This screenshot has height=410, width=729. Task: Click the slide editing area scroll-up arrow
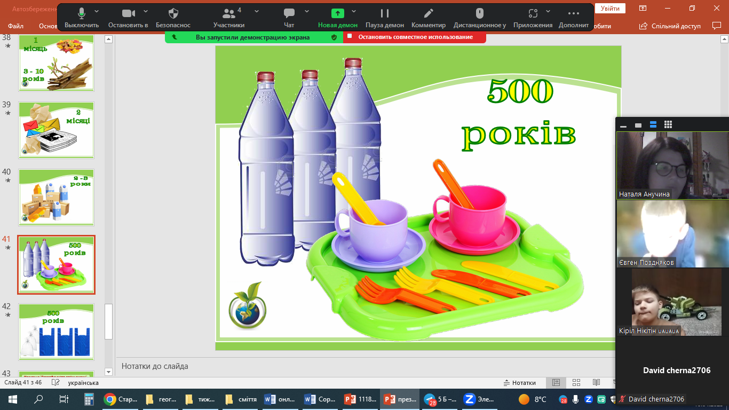(725, 39)
